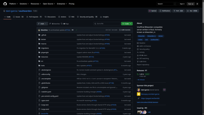Open the Dockerfile symlink entry
Screen dimensions: 204x115
(x=45, y=114)
